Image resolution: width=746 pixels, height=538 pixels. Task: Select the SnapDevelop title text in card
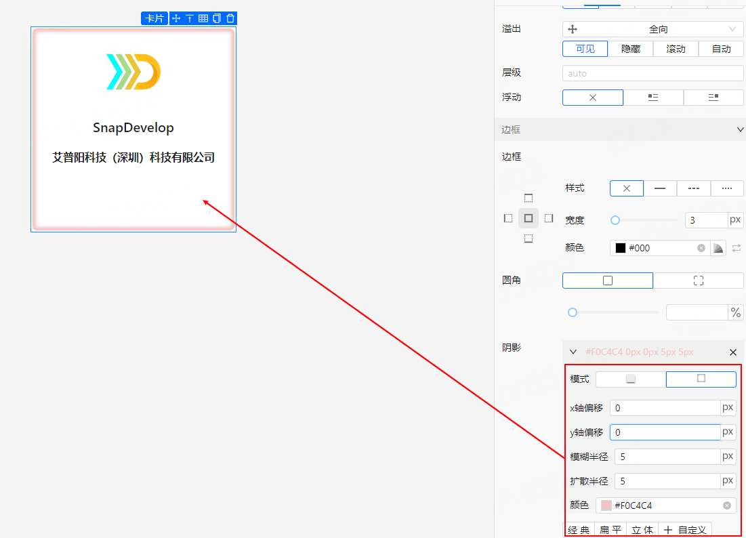coord(133,127)
